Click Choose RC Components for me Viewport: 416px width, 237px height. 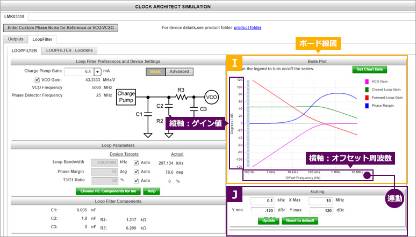[x=108, y=191]
